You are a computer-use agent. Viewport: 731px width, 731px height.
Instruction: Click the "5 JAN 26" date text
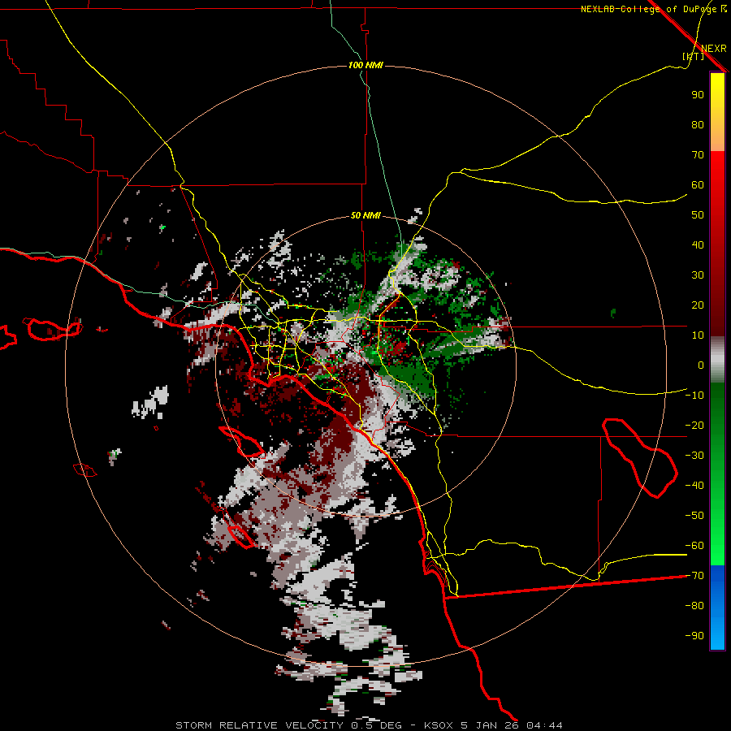coord(490,725)
